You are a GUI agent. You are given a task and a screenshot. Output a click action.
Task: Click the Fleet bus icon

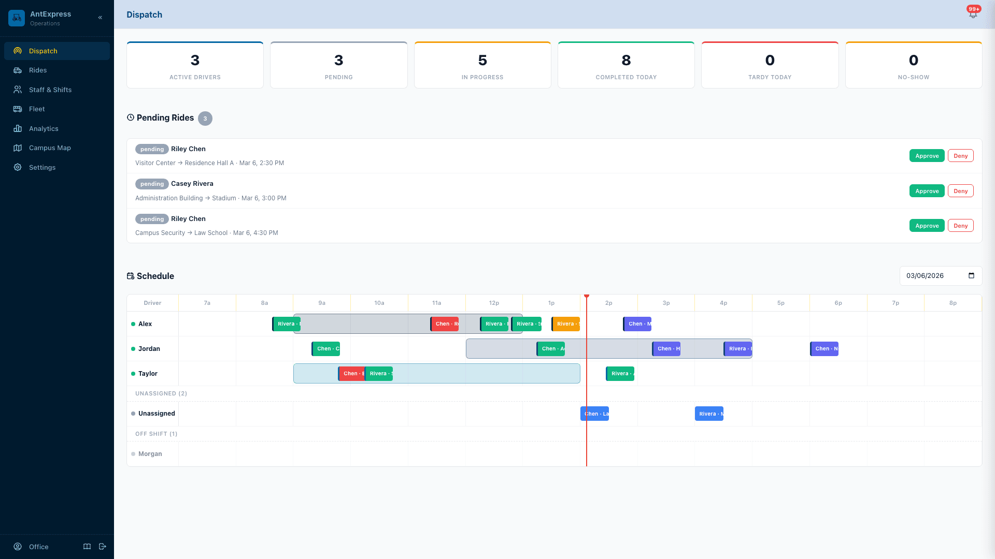18,109
